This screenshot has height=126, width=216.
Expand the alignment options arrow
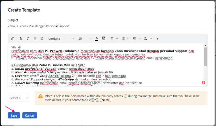[x=117, y=39]
